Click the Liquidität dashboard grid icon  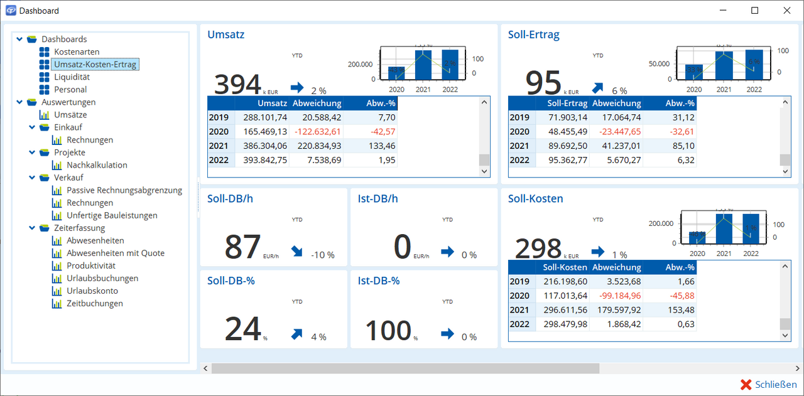click(x=44, y=77)
